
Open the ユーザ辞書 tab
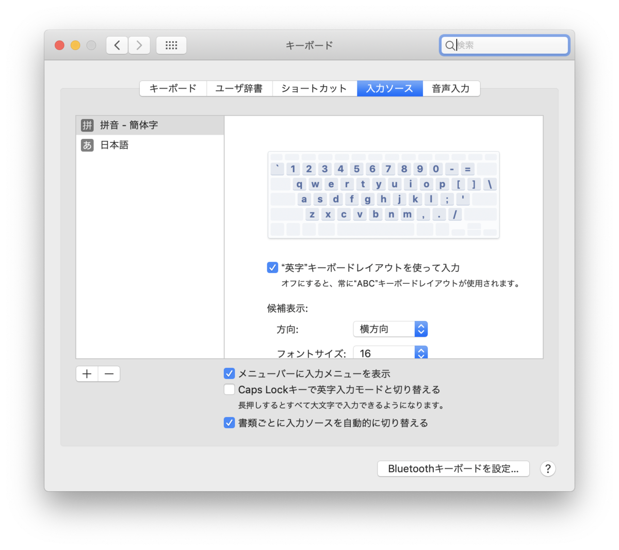239,88
